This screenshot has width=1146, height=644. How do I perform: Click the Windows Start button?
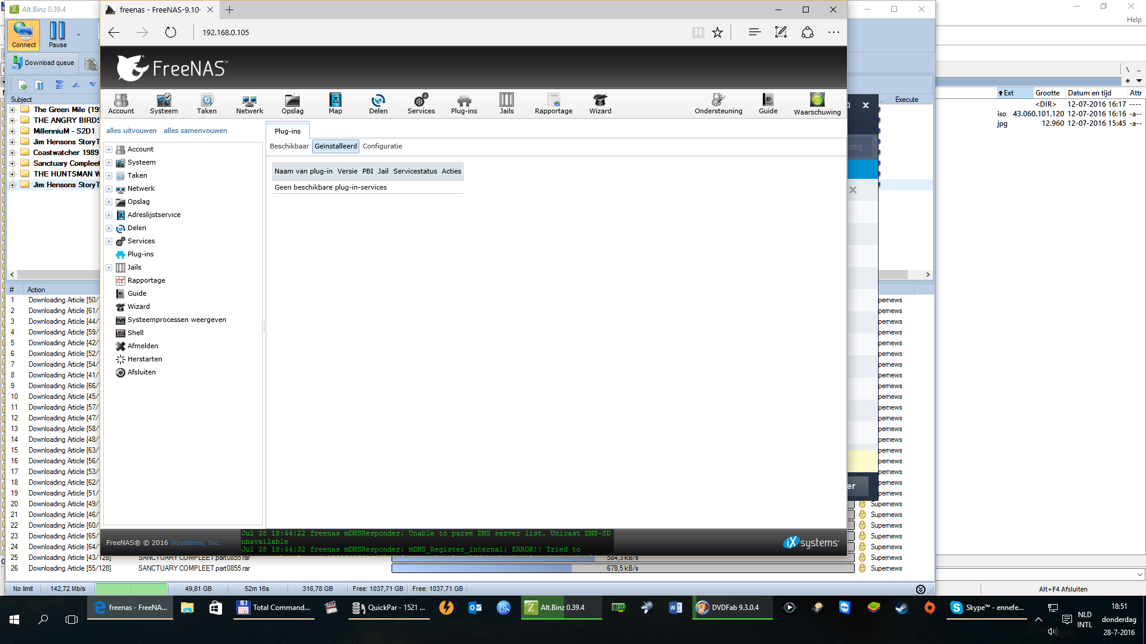pyautogui.click(x=14, y=620)
